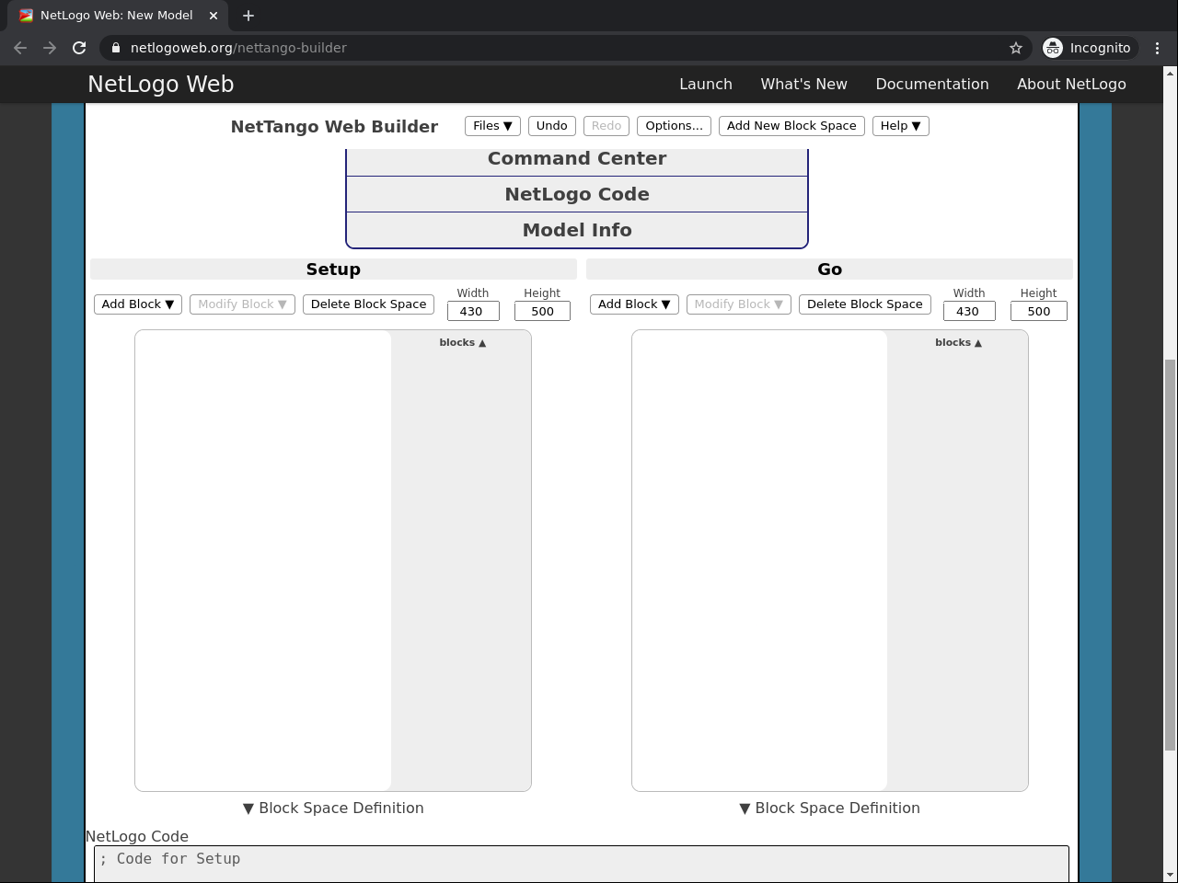The width and height of the screenshot is (1178, 883).
Task: Click the Setup space Height field
Action: coord(542,312)
